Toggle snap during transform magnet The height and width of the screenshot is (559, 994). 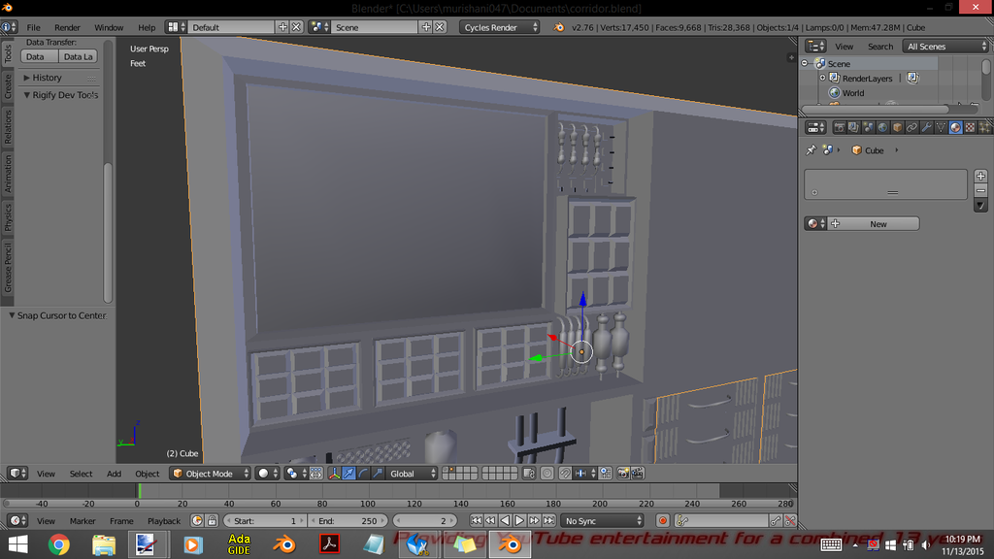564,474
